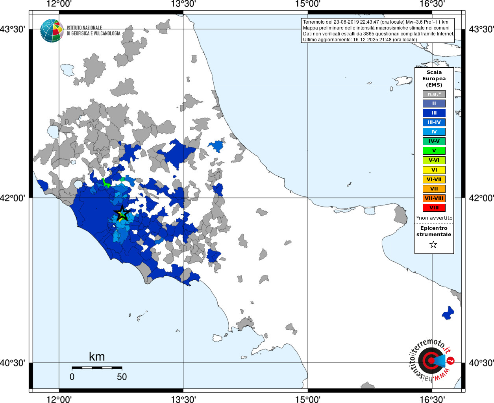Image resolution: width=494 pixels, height=403 pixels.
Task: Click the INGV globe logo
Action: tap(52, 31)
